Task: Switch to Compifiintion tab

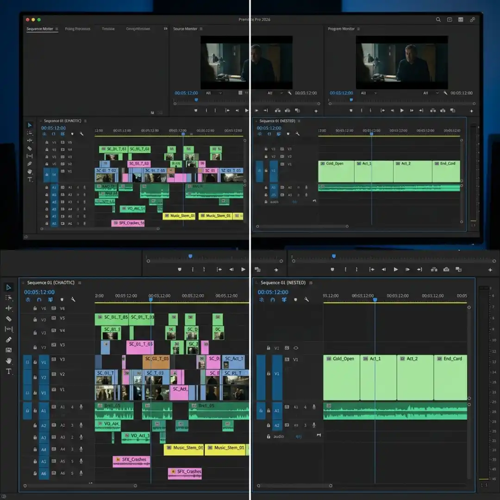Action: [x=138, y=29]
